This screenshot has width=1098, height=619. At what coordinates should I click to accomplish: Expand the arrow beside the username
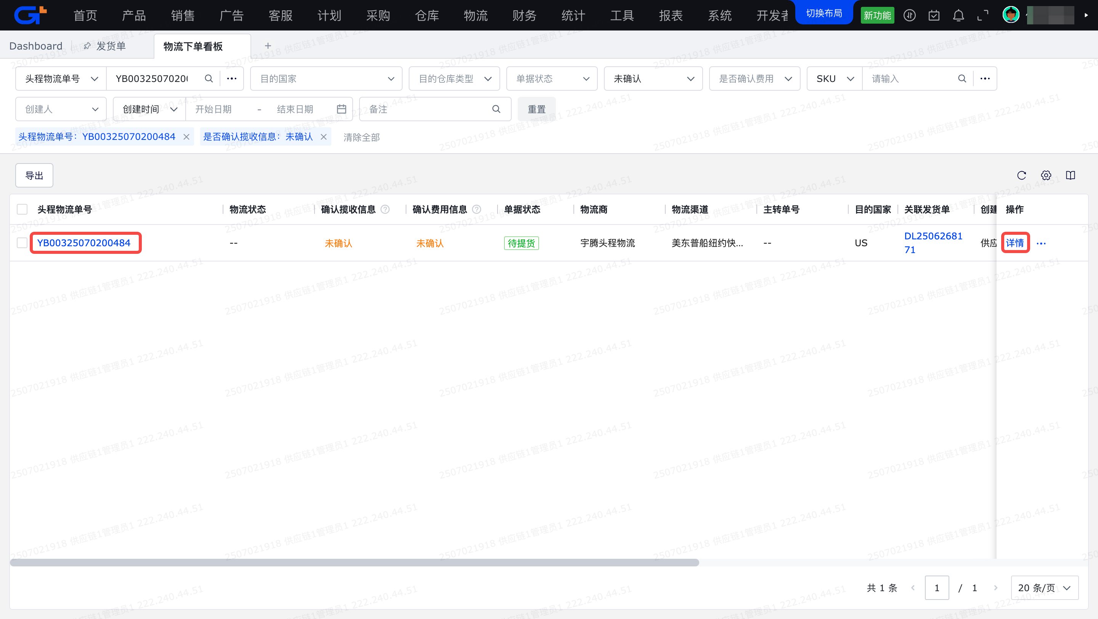pos(1086,15)
